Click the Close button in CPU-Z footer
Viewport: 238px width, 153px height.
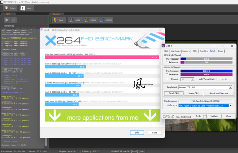point(229,116)
